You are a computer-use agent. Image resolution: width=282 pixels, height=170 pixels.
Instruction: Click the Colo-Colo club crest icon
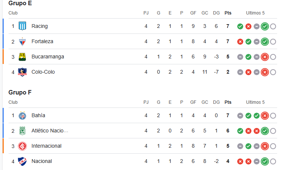[x=22, y=72]
